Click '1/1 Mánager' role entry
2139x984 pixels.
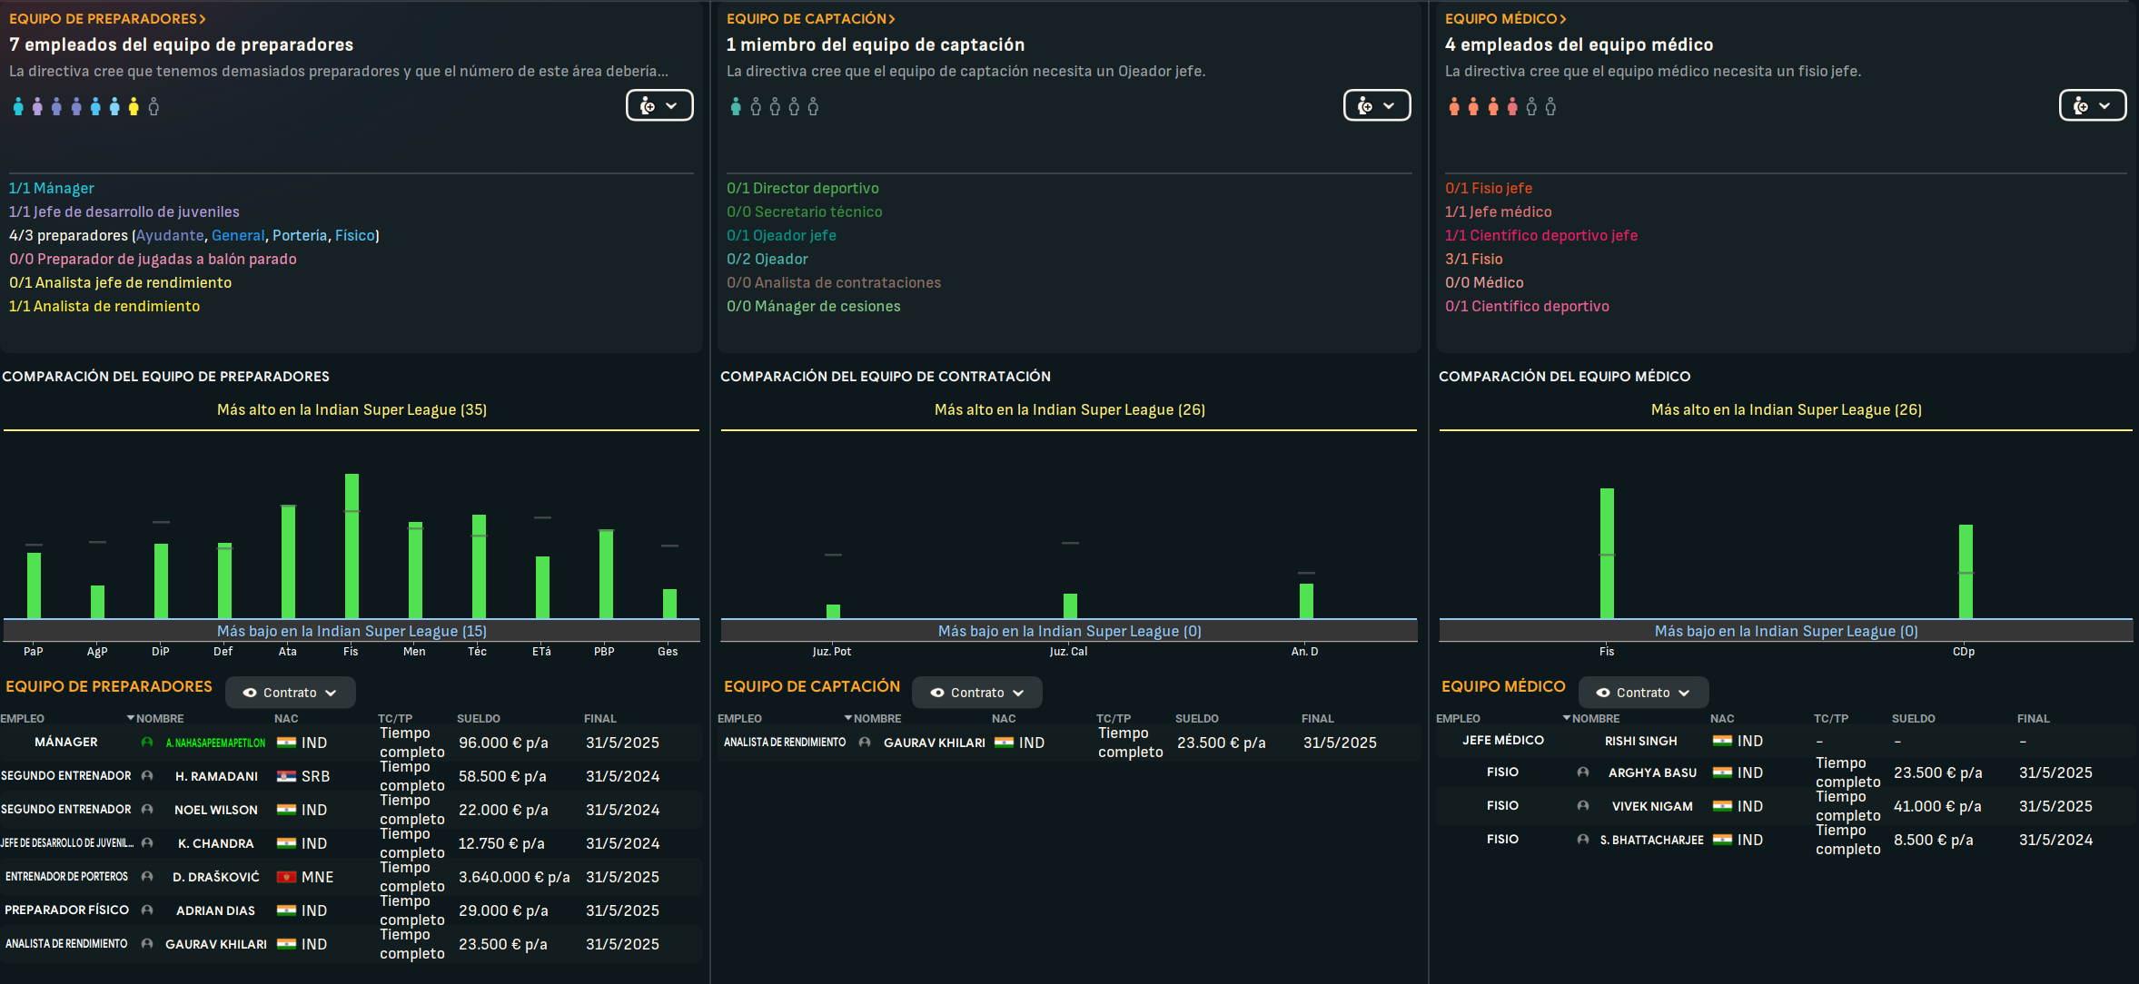(52, 188)
